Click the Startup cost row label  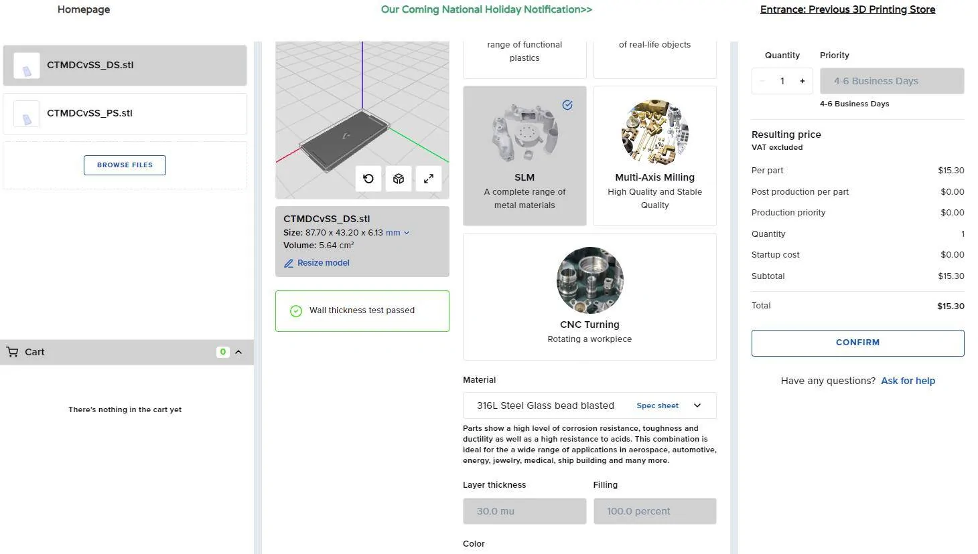pos(776,255)
